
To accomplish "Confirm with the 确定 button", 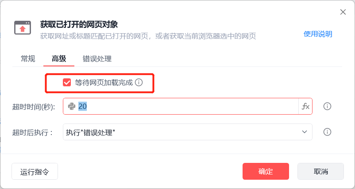I will (x=266, y=171).
